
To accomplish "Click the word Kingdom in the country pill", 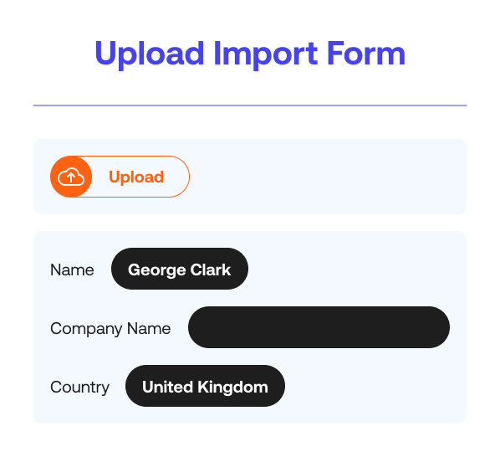I will (232, 387).
